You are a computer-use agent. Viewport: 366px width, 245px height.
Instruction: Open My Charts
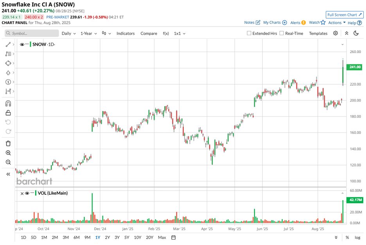click(x=275, y=22)
